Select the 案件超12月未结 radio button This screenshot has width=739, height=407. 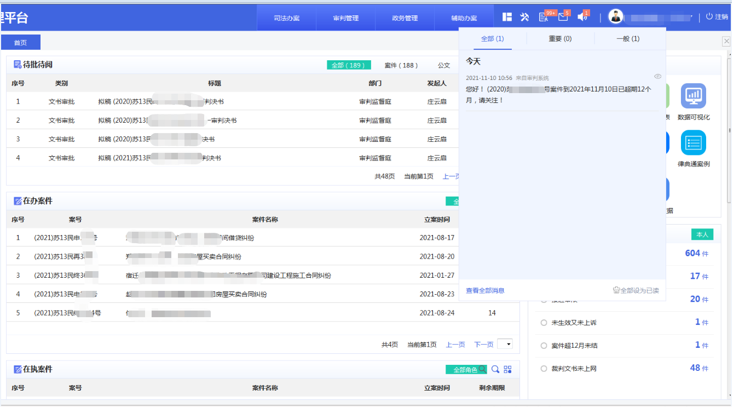pyautogui.click(x=544, y=346)
